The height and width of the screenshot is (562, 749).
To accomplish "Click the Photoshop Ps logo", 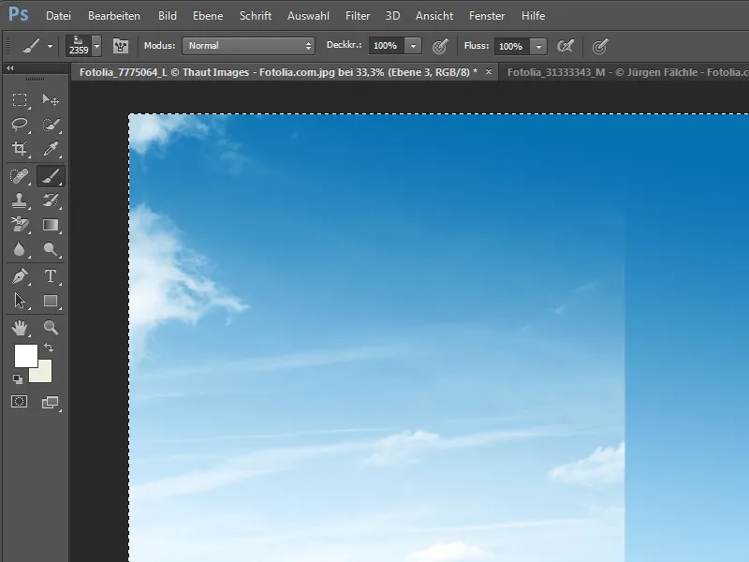I will point(19,14).
